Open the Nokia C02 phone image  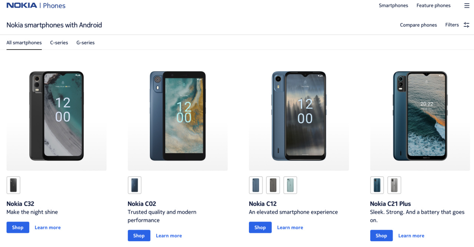(x=178, y=116)
